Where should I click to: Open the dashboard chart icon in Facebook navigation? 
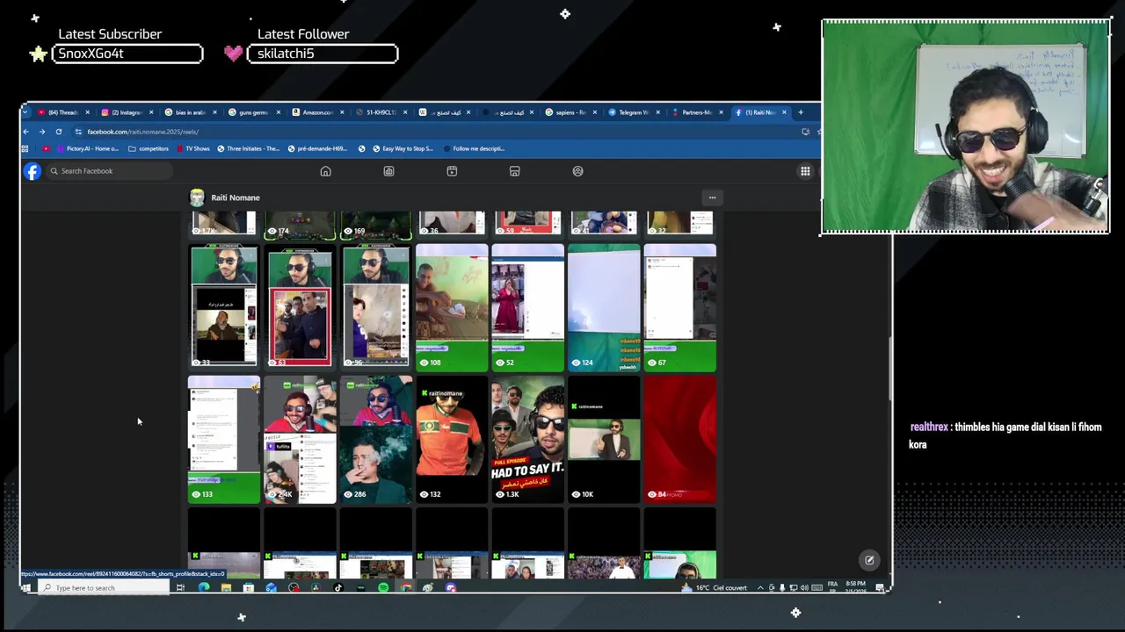tap(388, 171)
